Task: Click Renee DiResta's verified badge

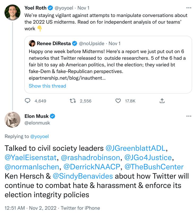Action: 75,43
